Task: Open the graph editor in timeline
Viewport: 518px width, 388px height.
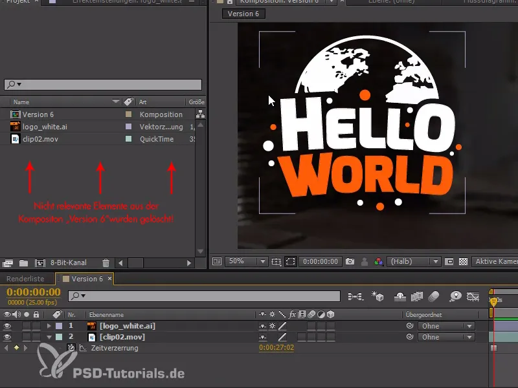Action: coord(473,296)
